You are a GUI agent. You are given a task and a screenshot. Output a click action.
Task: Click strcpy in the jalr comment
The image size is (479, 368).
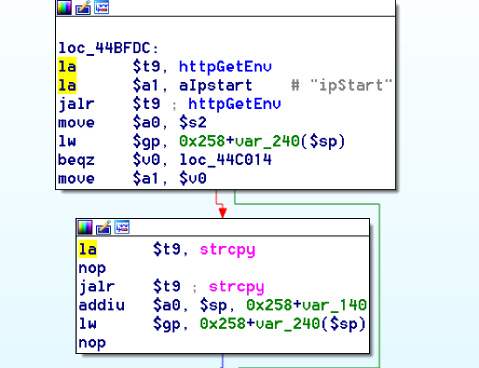click(x=236, y=287)
